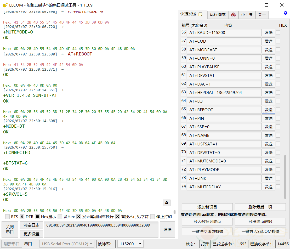This screenshot has height=249, width=290.
Task: Click the icon on the 快捷发送 tab
Action: click(201, 14)
